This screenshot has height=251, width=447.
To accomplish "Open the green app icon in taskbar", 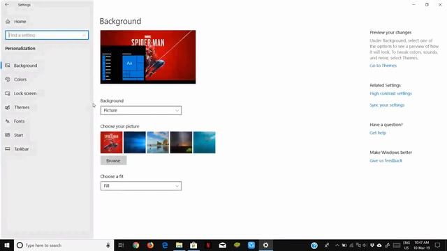I will (237, 245).
